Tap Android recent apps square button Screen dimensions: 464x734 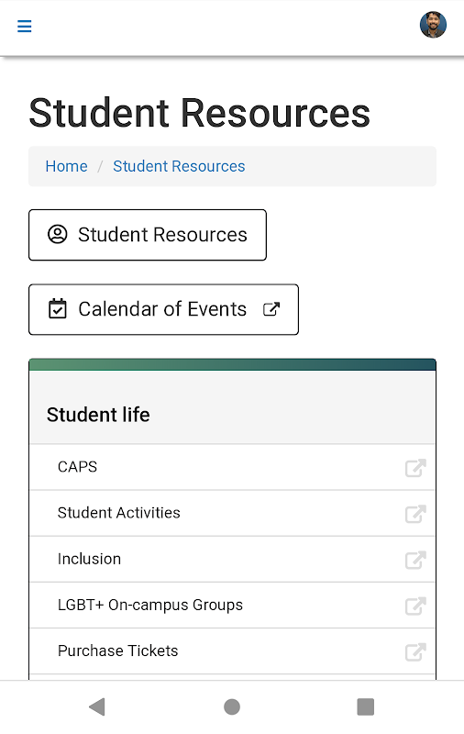click(x=366, y=706)
